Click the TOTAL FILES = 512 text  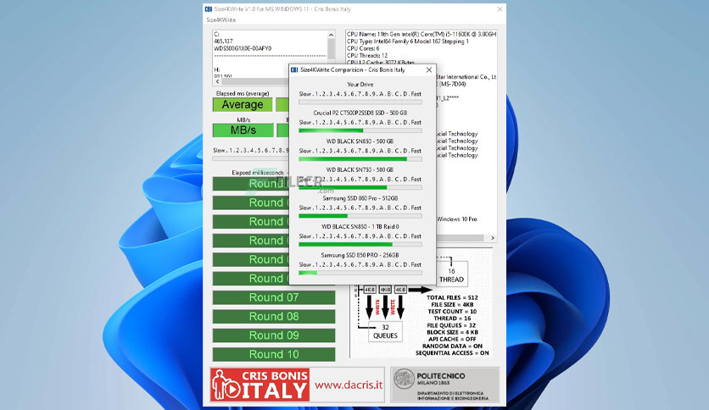452,297
